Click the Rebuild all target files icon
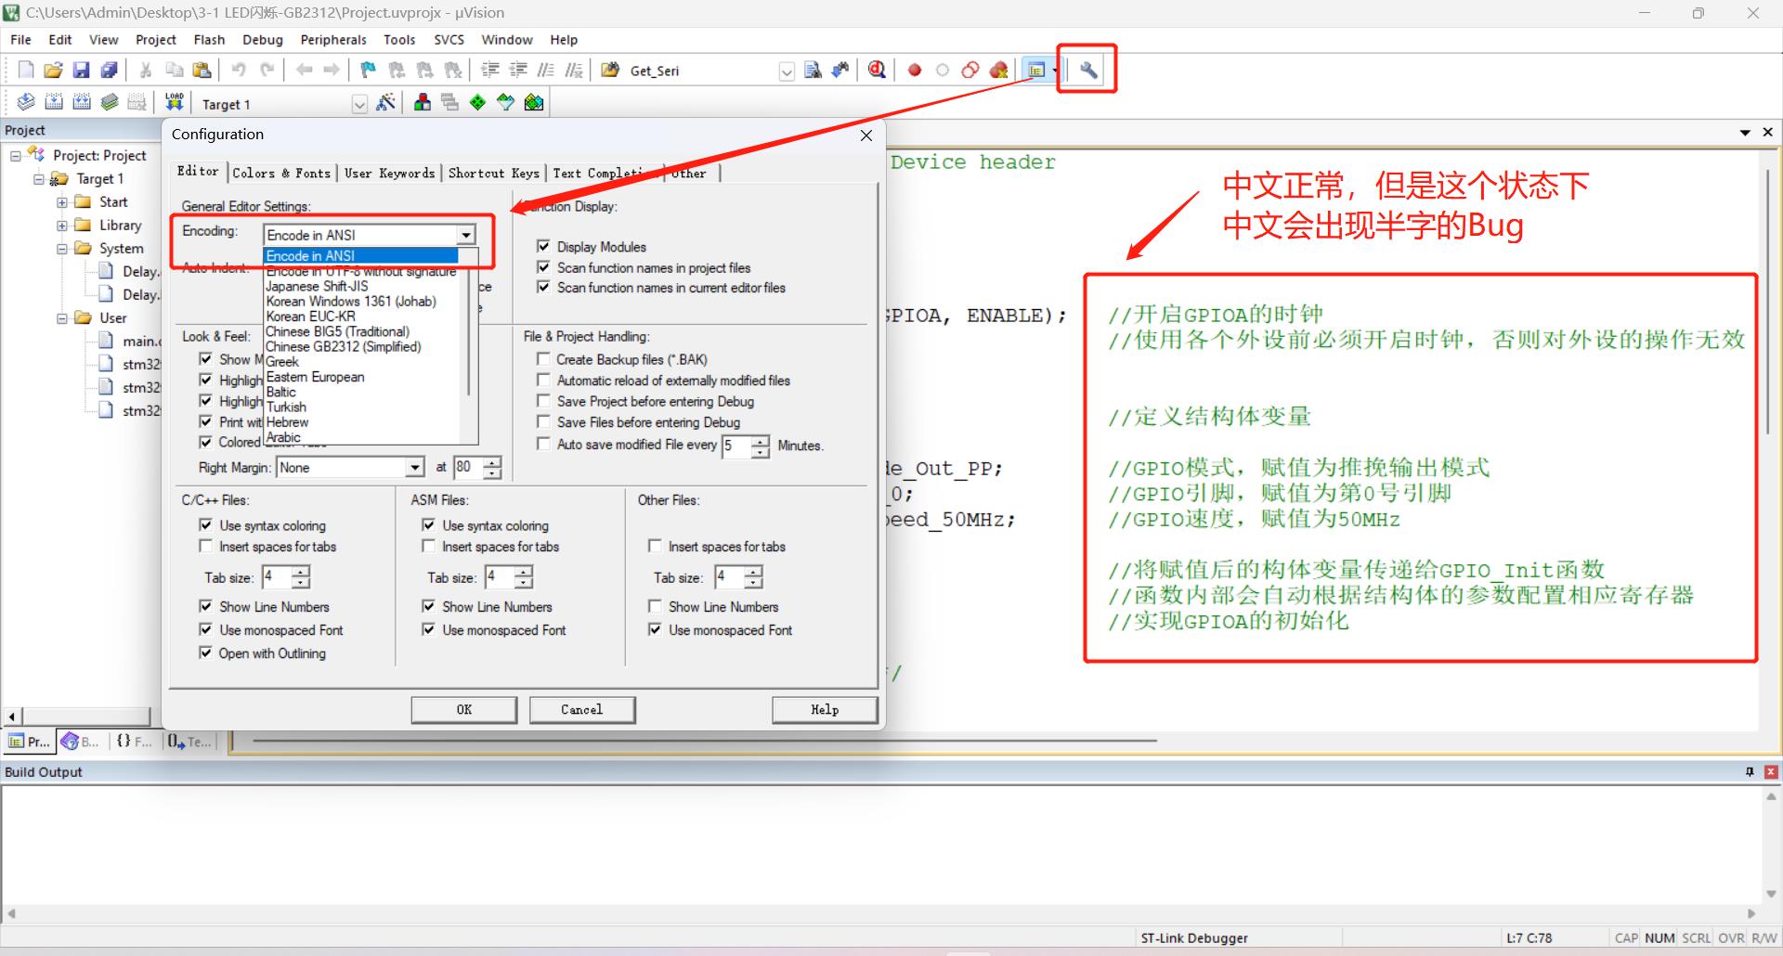This screenshot has width=1783, height=956. tap(82, 102)
